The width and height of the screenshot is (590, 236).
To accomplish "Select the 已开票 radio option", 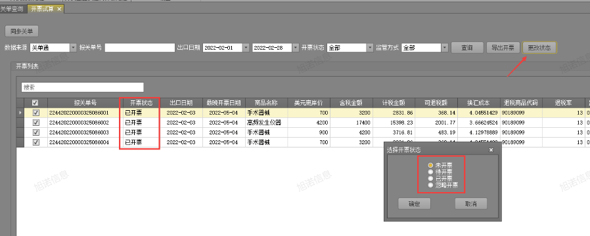I will (430, 178).
